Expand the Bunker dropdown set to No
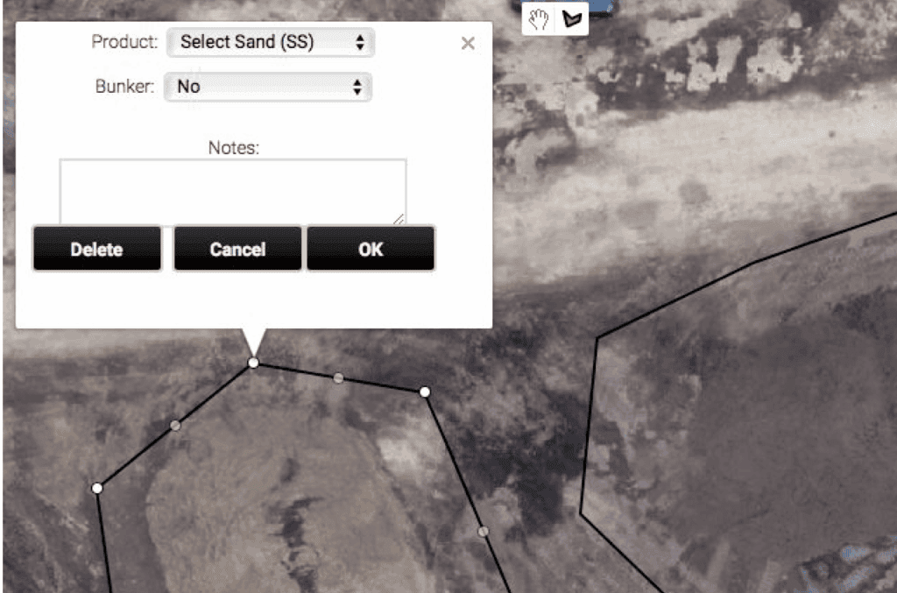The image size is (897, 593). (268, 87)
